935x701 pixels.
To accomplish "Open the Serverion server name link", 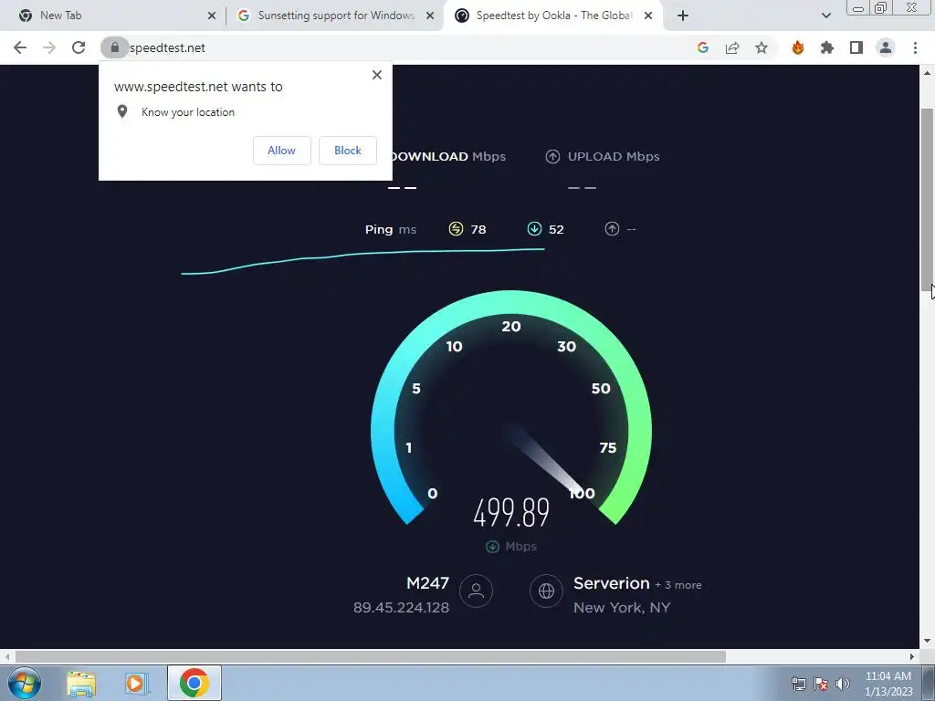I will [611, 583].
